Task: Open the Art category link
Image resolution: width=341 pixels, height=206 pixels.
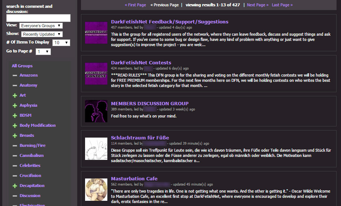Action: 23,95
